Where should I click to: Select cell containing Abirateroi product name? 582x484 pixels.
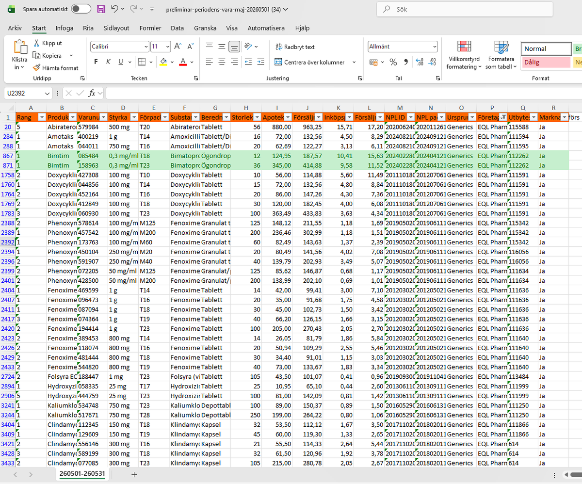62,127
